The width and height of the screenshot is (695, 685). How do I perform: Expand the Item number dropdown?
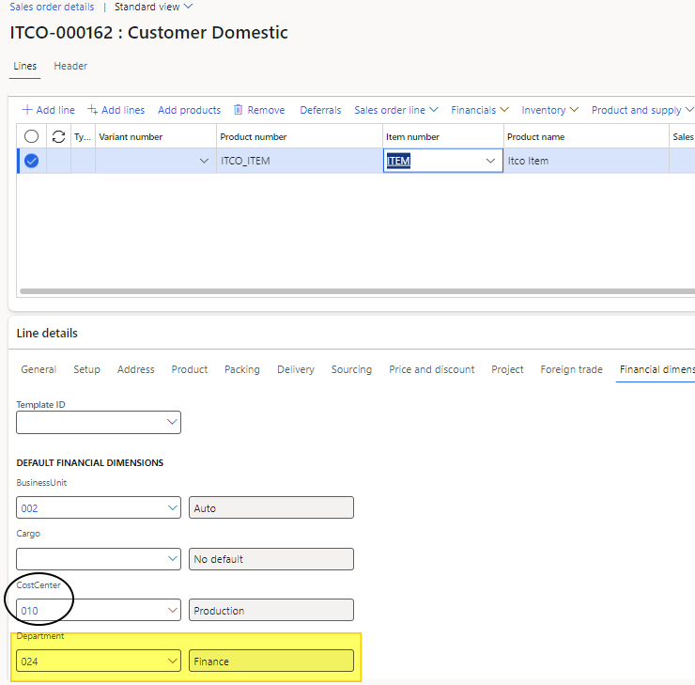click(x=490, y=161)
